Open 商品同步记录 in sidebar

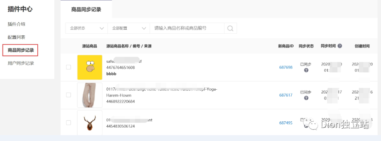21,50
